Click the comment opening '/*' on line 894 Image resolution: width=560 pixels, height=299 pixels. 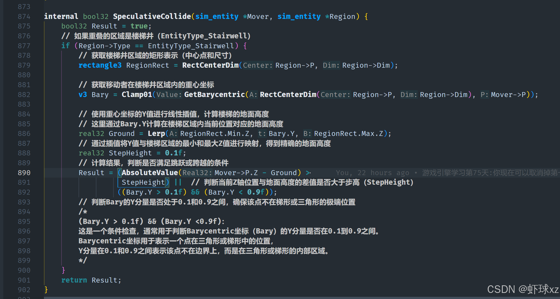click(x=83, y=212)
